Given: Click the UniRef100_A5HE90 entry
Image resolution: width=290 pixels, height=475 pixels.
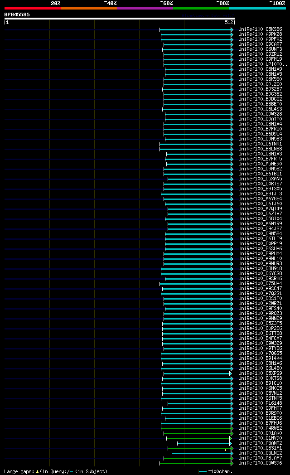Looking at the screenshot, I should pyautogui.click(x=260, y=164).
